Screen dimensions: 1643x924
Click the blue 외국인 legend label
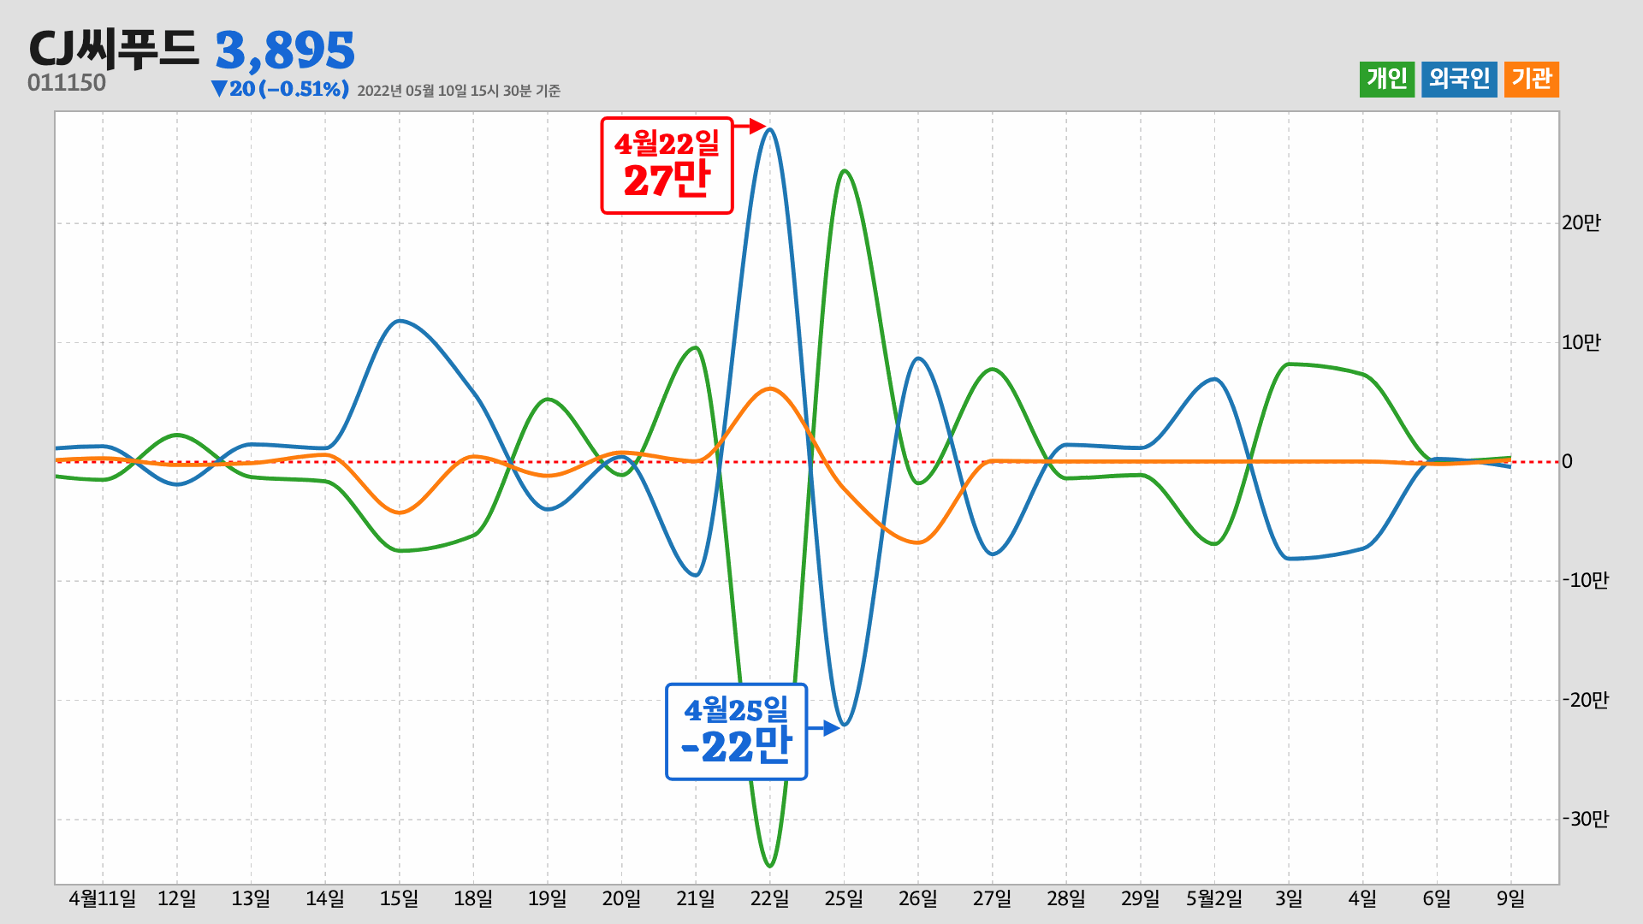(x=1460, y=80)
